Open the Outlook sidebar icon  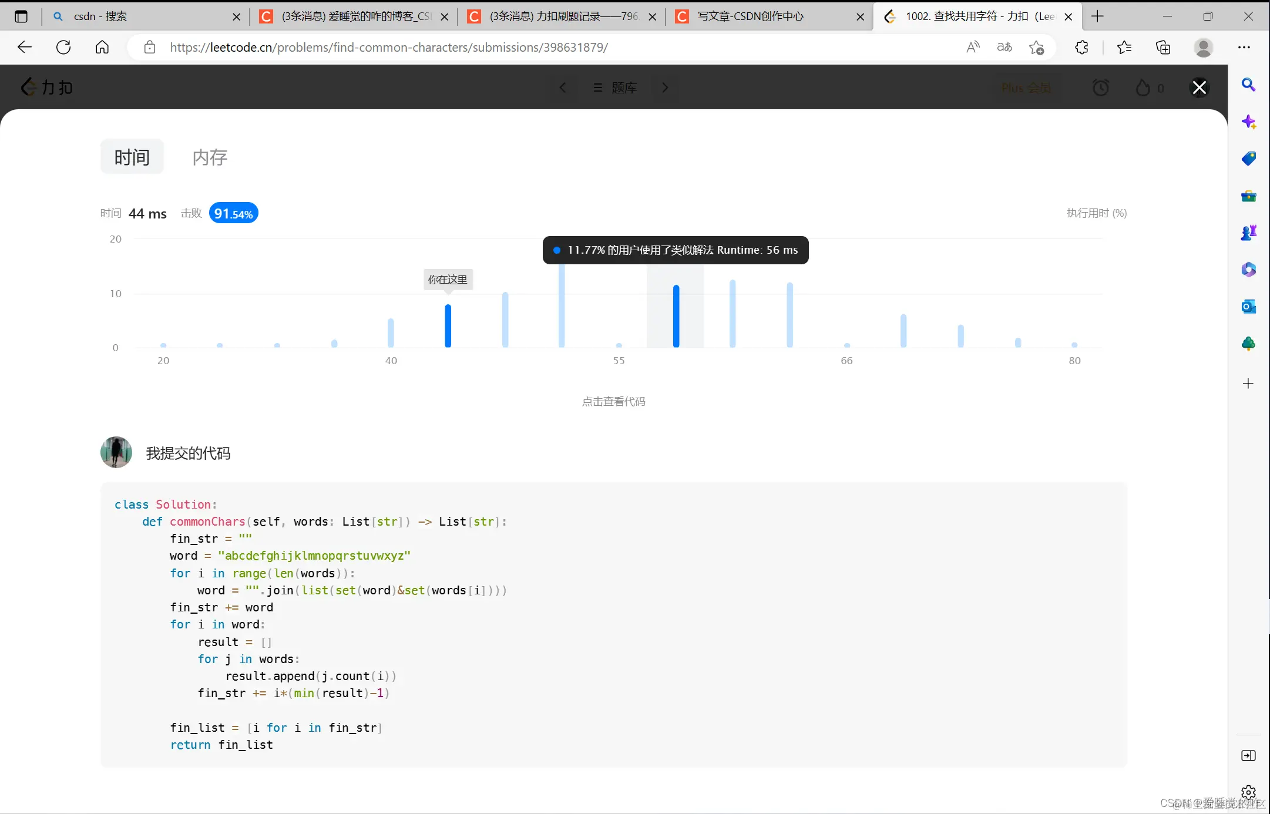pyautogui.click(x=1248, y=307)
